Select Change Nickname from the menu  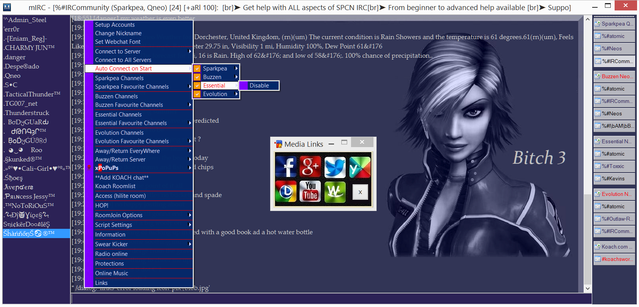(118, 33)
